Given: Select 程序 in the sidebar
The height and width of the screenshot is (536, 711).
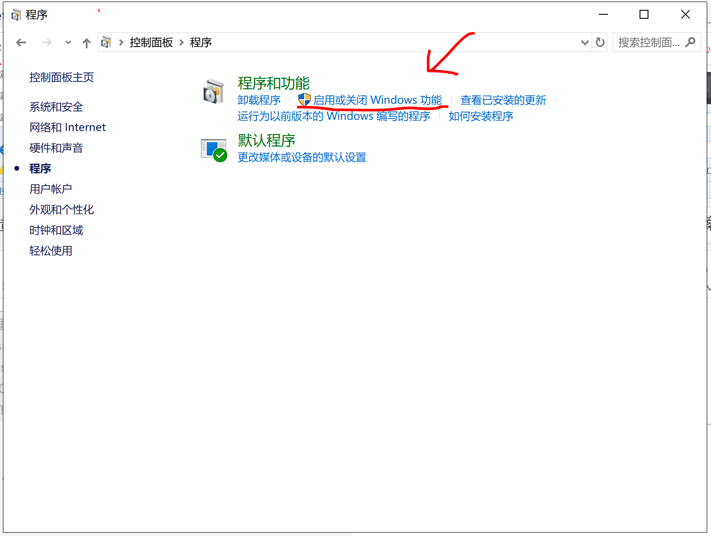Looking at the screenshot, I should point(40,169).
